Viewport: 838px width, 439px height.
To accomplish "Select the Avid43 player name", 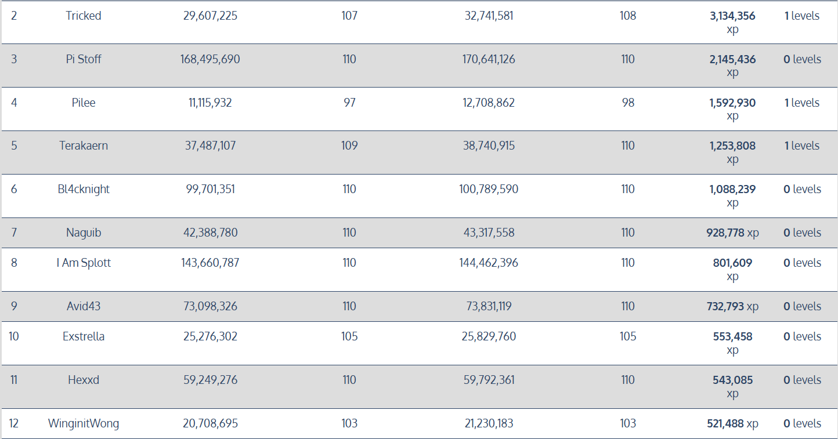I will [x=84, y=306].
